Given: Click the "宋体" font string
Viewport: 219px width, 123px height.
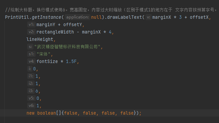Looking at the screenshot, I should pyautogui.click(x=44, y=54).
